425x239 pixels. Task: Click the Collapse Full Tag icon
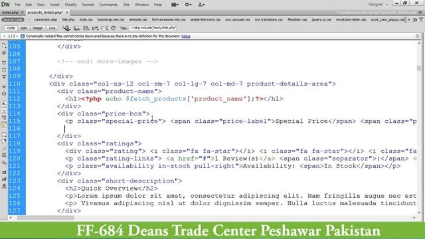(x=4, y=62)
